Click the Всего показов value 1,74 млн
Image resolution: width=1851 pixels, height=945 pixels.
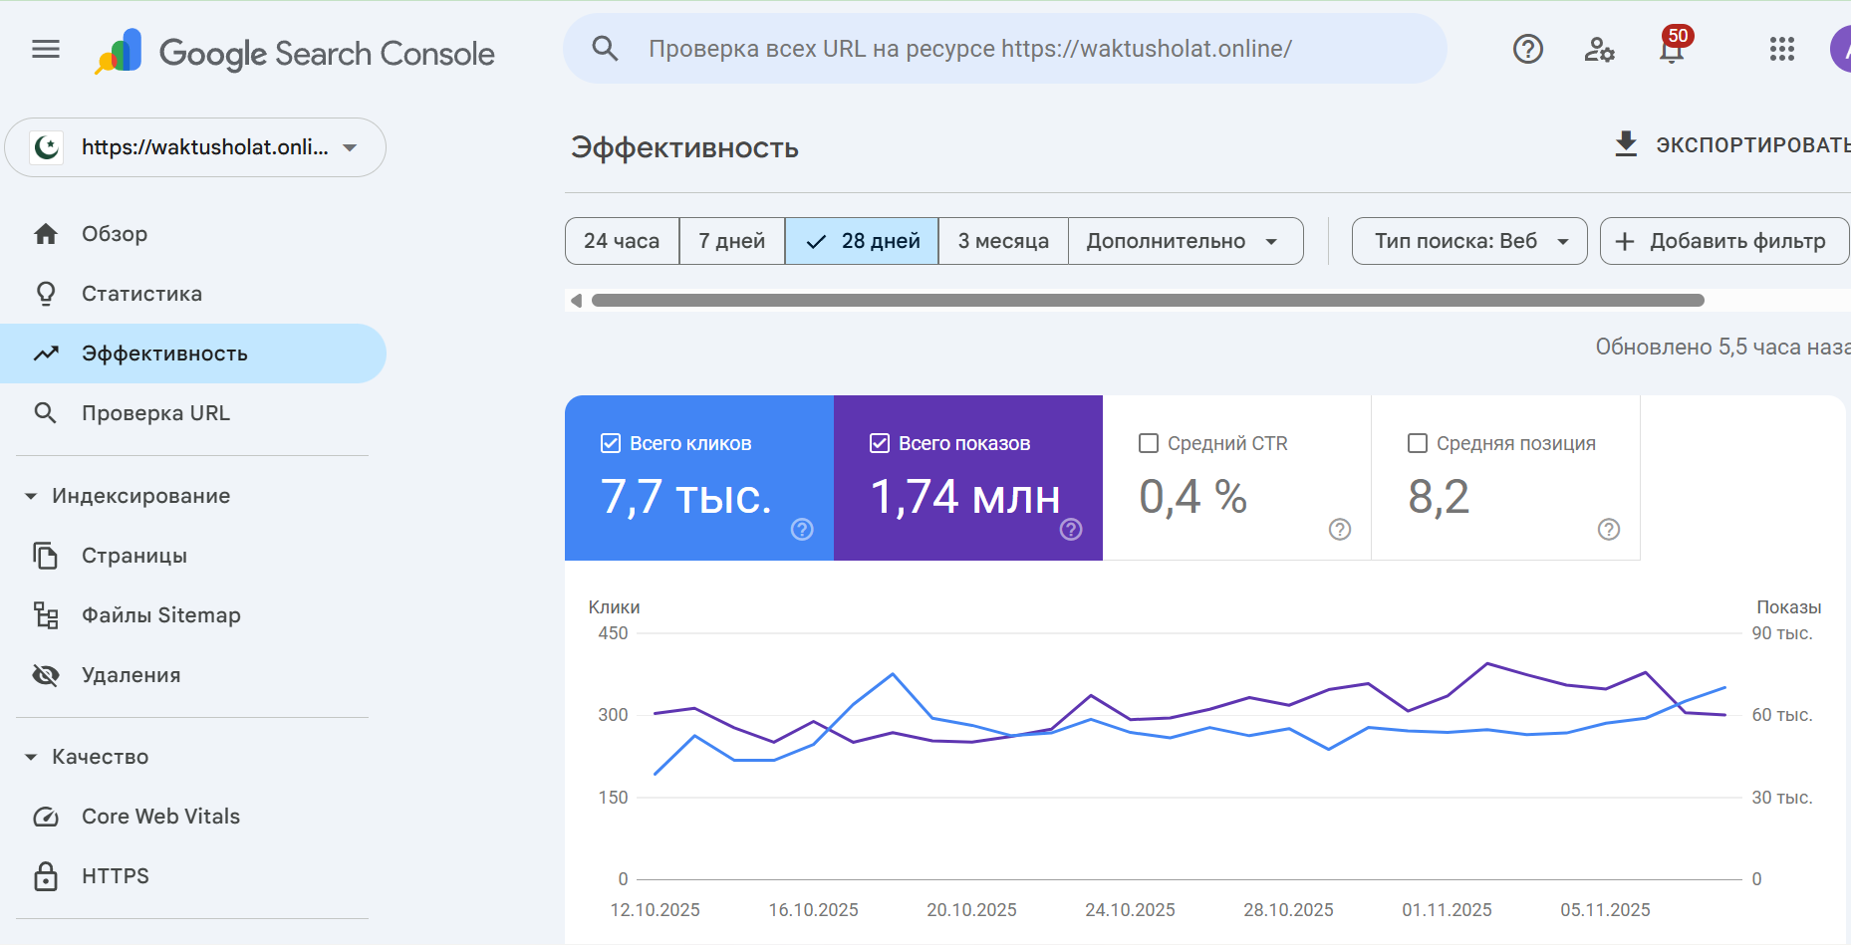point(965,497)
